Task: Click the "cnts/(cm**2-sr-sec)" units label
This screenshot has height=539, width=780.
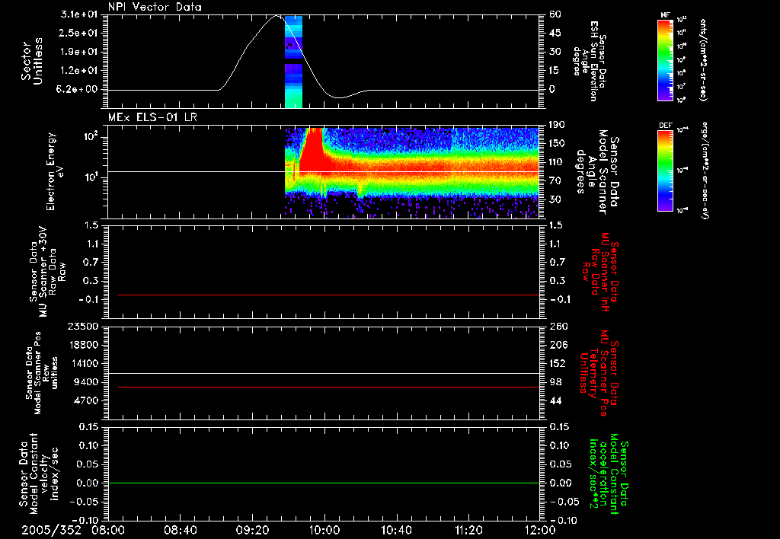Action: coord(703,59)
